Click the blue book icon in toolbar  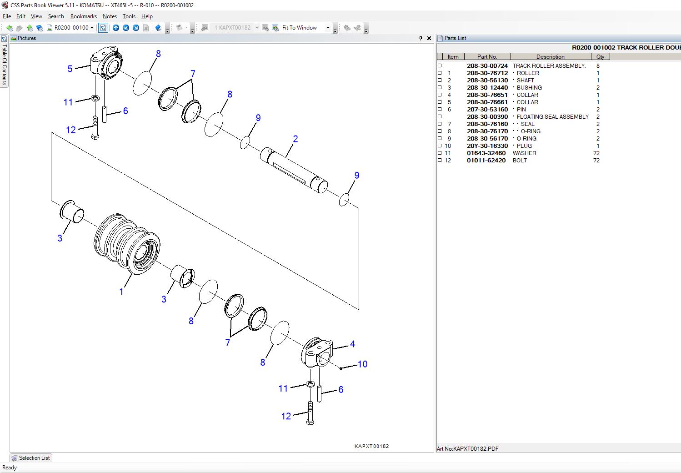[158, 28]
